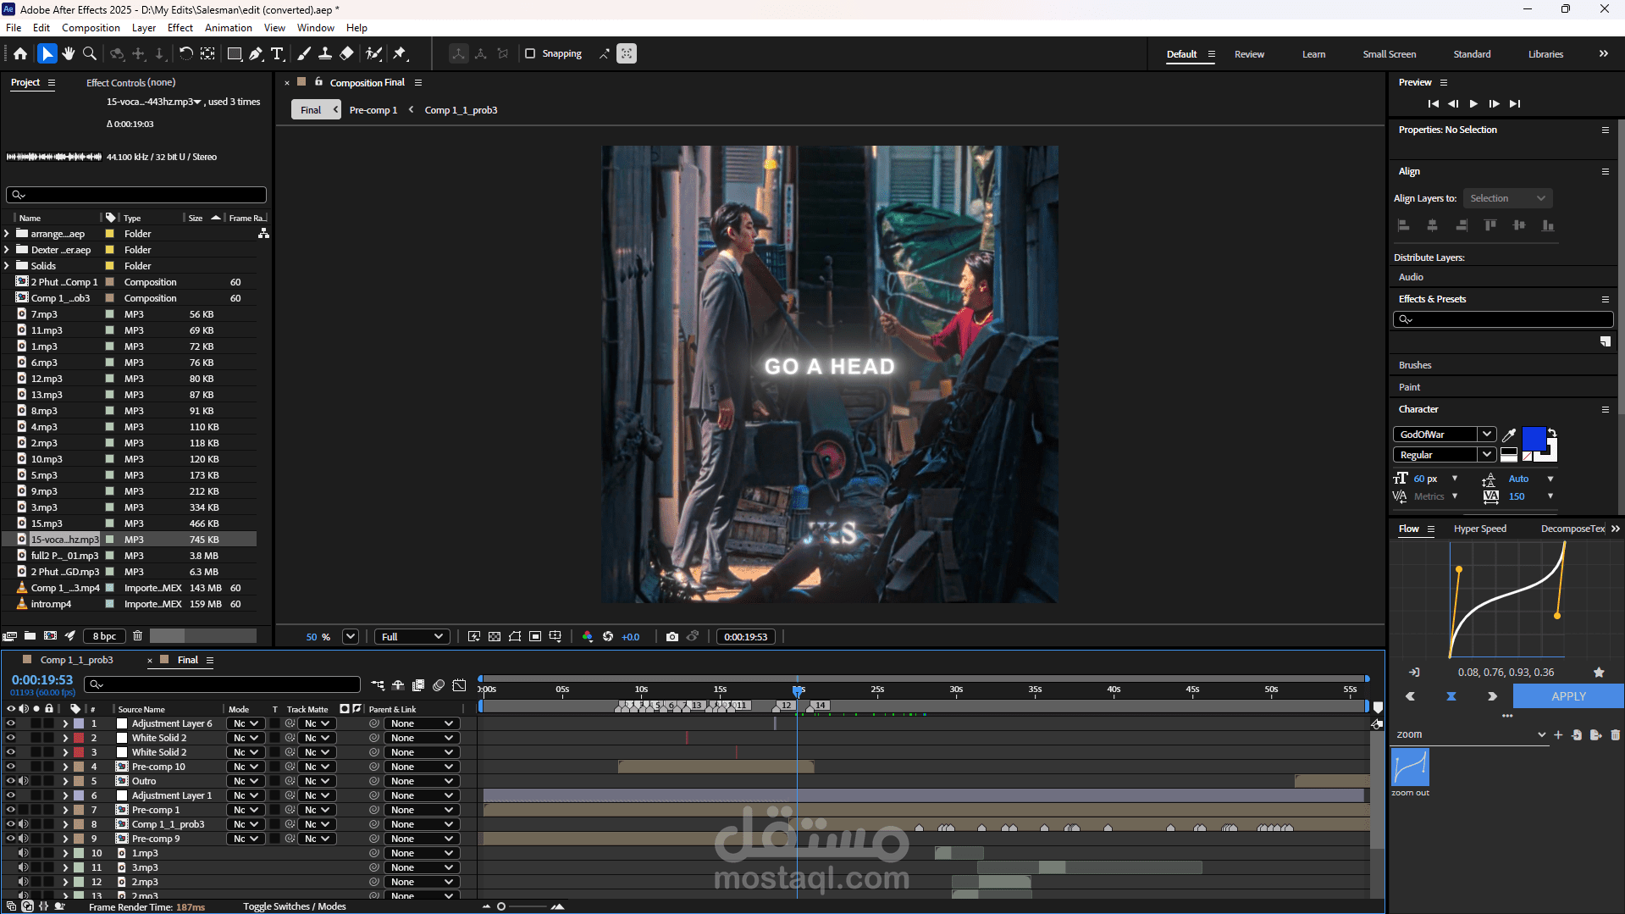1625x914 pixels.
Task: Take a snapshot with camera icon
Action: 672,637
